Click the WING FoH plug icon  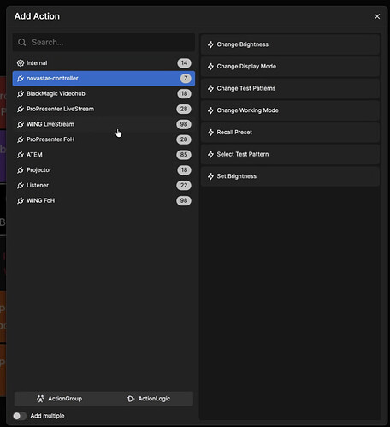21,201
